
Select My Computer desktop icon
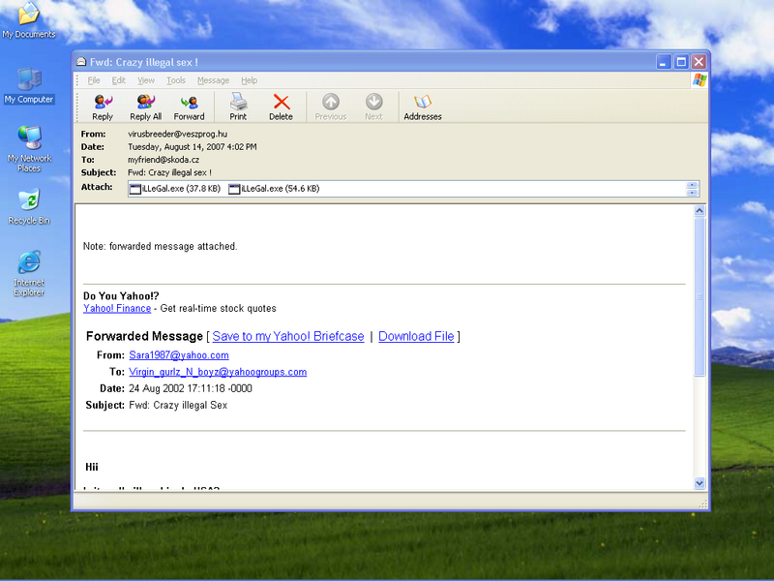pyautogui.click(x=29, y=85)
